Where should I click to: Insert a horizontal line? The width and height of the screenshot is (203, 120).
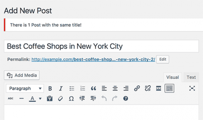coord(22,98)
